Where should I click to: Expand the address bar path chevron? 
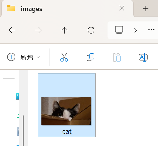(x=136, y=30)
